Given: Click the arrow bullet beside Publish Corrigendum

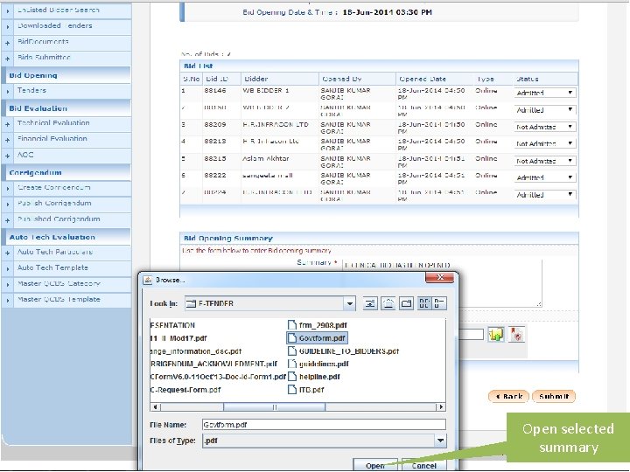Looking at the screenshot, I should pos(7,205).
